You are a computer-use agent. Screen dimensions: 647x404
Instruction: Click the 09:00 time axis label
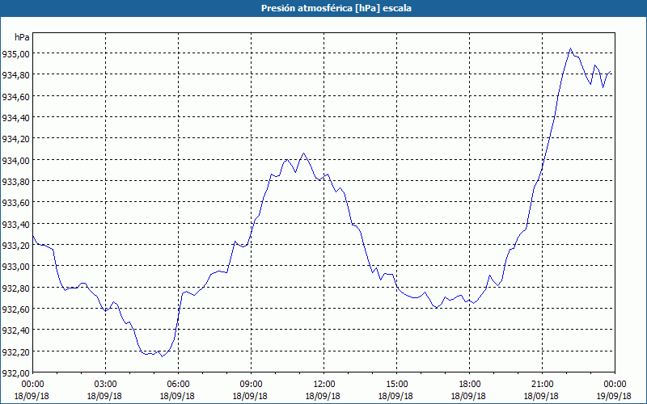pyautogui.click(x=251, y=385)
